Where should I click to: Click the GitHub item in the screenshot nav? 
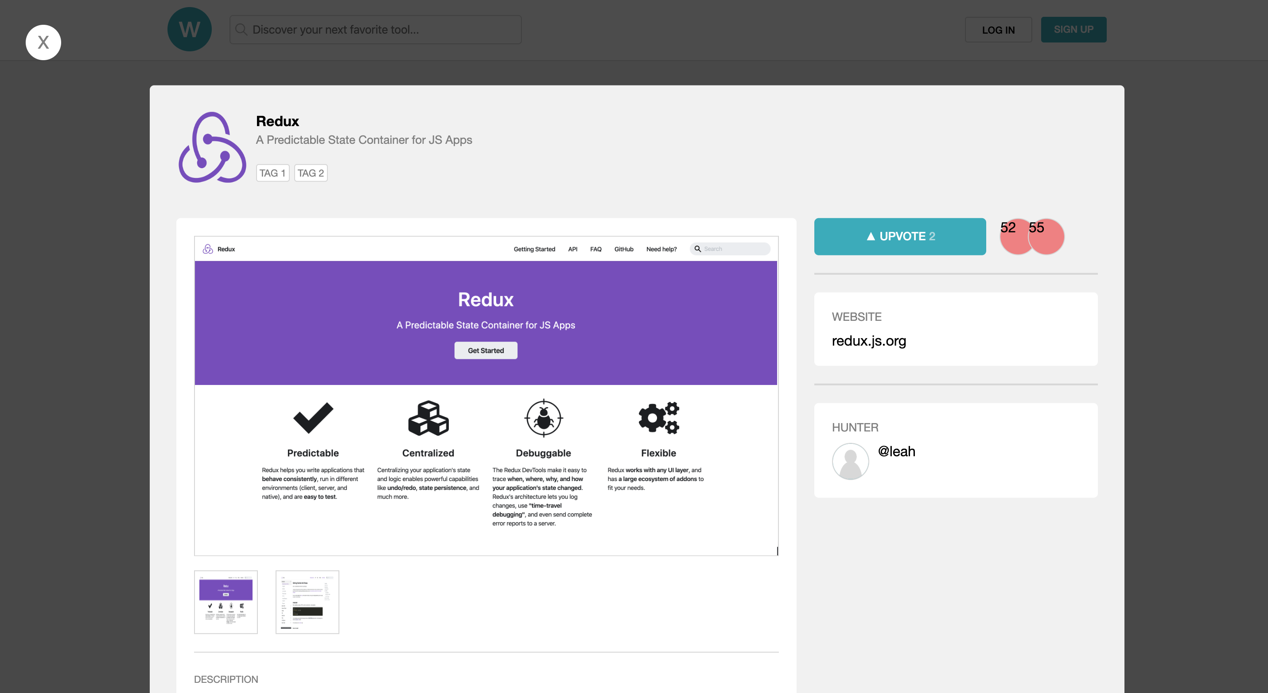click(624, 249)
